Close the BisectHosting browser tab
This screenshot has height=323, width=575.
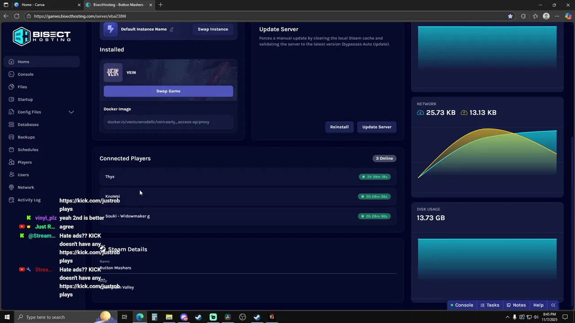click(x=151, y=5)
